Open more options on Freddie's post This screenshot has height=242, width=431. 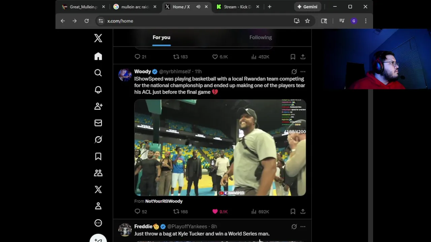point(303,227)
